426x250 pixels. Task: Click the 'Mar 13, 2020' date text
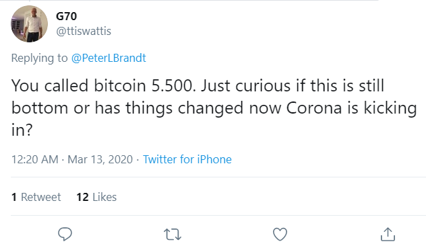pyautogui.click(x=100, y=159)
